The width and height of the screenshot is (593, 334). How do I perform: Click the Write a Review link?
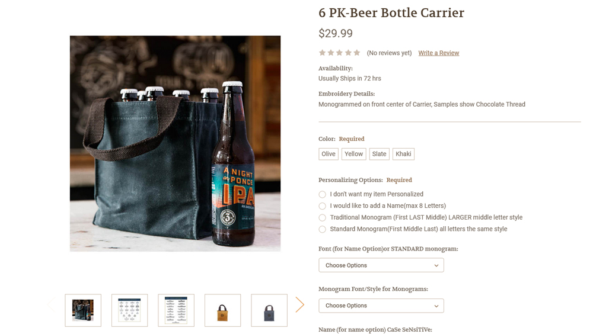coord(438,53)
